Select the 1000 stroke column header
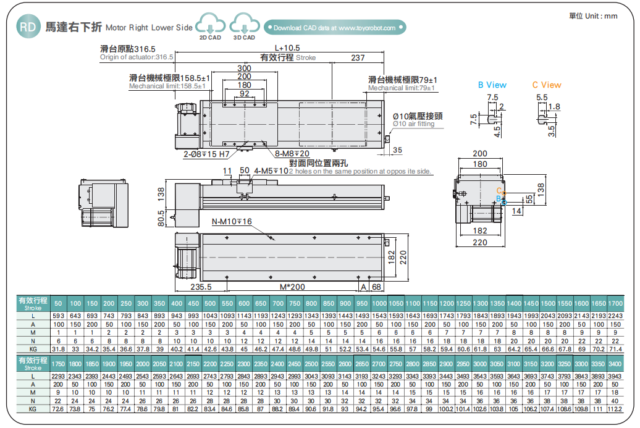Image resolution: width=640 pixels, height=428 pixels. (379, 303)
